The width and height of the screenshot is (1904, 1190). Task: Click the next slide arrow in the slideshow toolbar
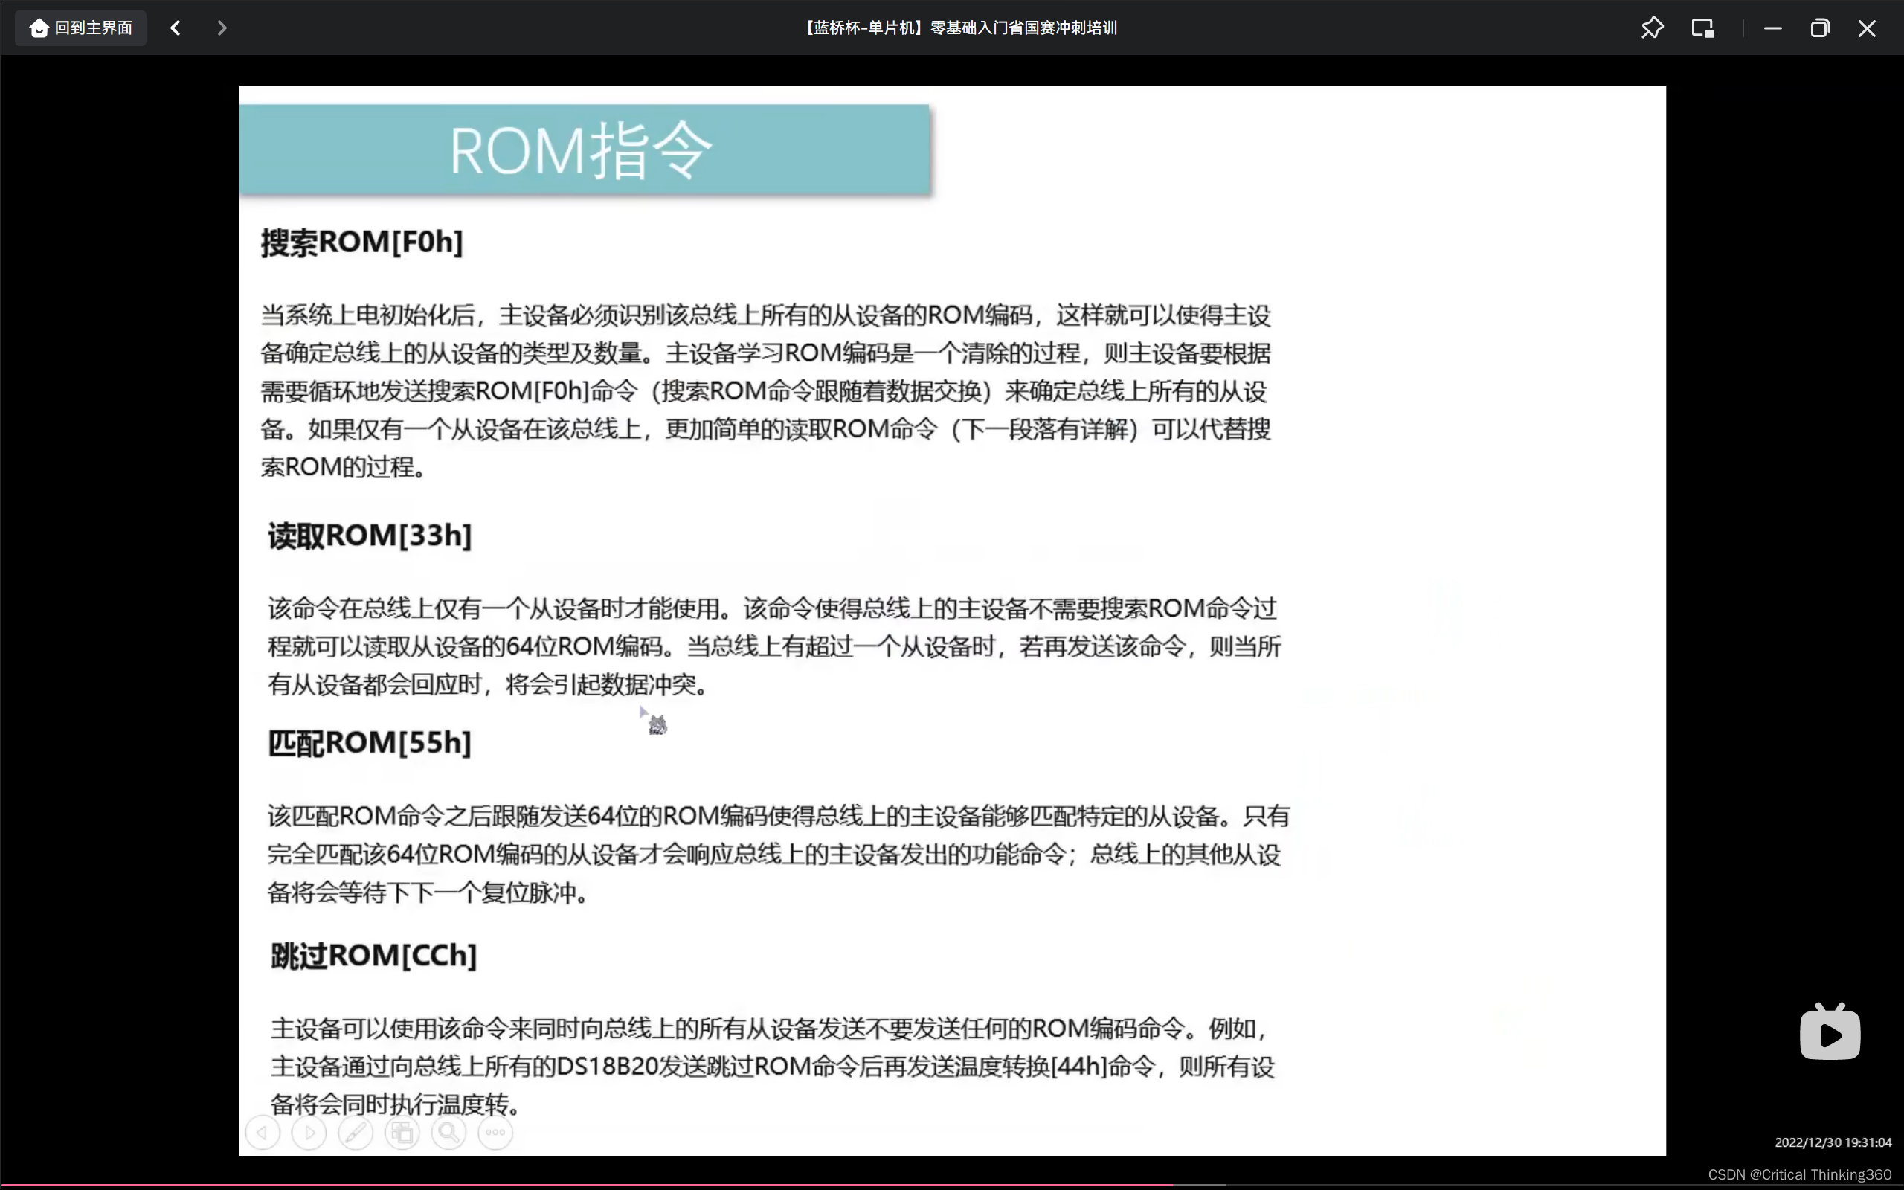[x=309, y=1133]
